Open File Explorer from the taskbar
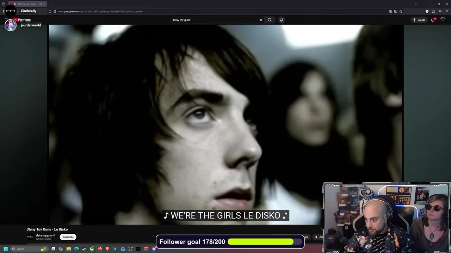 click(x=69, y=249)
